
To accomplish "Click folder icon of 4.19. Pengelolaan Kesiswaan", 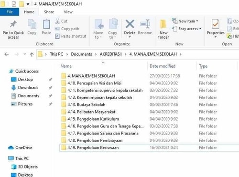I will [x=64, y=147].
